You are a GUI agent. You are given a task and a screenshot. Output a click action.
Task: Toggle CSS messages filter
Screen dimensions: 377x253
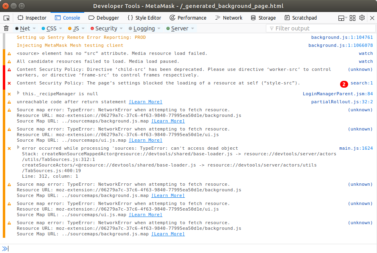click(x=49, y=28)
